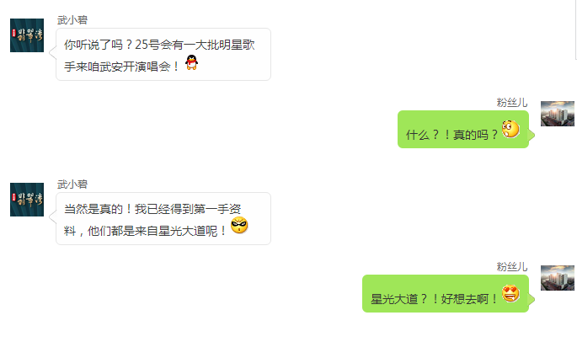This screenshot has width=577, height=342.
Task: Open 武小碧's avatar on the first message
Action: (x=27, y=35)
